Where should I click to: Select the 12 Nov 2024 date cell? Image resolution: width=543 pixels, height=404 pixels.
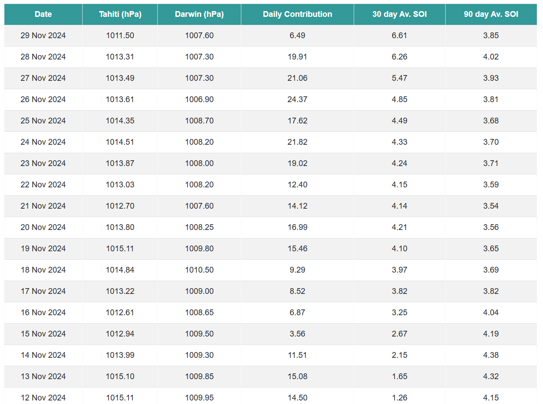coord(43,397)
